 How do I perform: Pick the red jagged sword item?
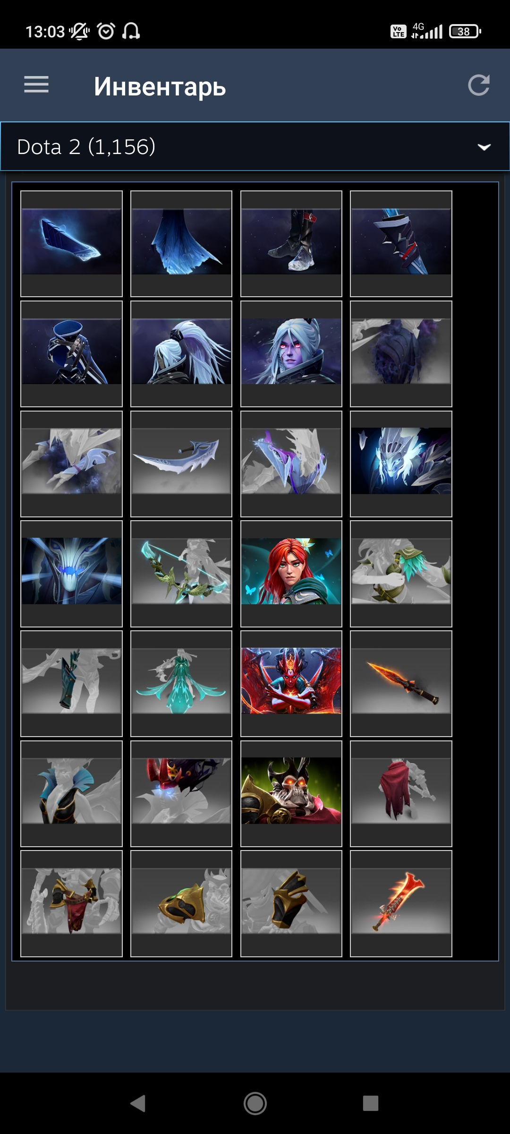401,904
